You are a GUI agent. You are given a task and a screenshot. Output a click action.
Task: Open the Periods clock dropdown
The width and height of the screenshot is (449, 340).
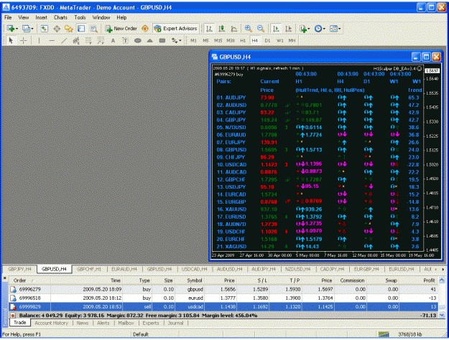320,29
